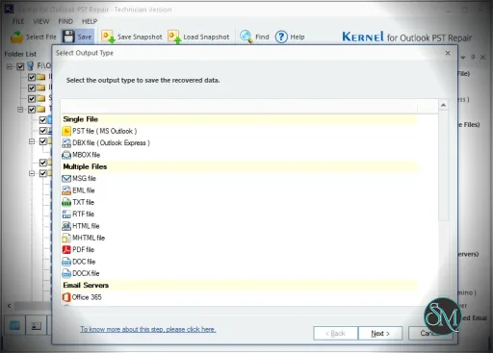The image size is (493, 353).
Task: Select the DBX file (Outlook Express) icon
Action: pyautogui.click(x=66, y=143)
